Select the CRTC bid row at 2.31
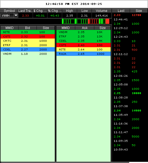The width and height of the screenshot is (148, 163). (x=28, y=41)
